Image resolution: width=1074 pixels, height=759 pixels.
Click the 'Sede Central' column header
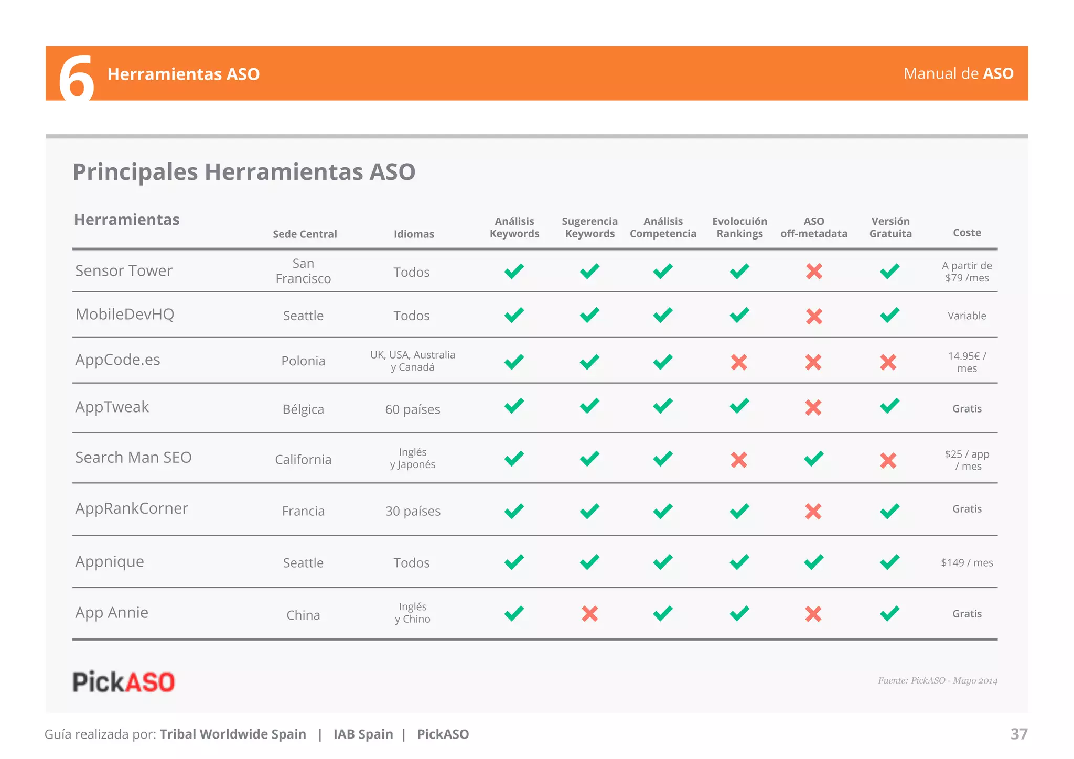tap(305, 234)
